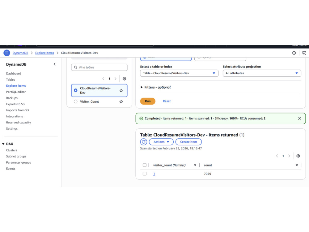Collapse the DAX navigation section
The height and width of the screenshot is (232, 309).
(3, 144)
